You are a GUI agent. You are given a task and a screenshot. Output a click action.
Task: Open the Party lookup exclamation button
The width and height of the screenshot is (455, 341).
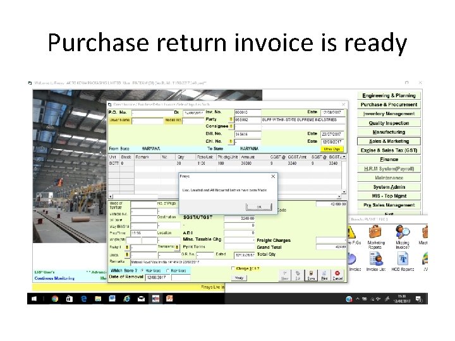point(231,119)
